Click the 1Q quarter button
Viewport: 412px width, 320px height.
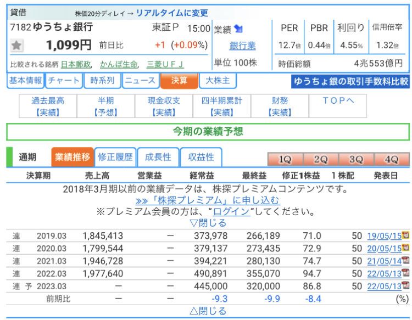click(x=285, y=159)
